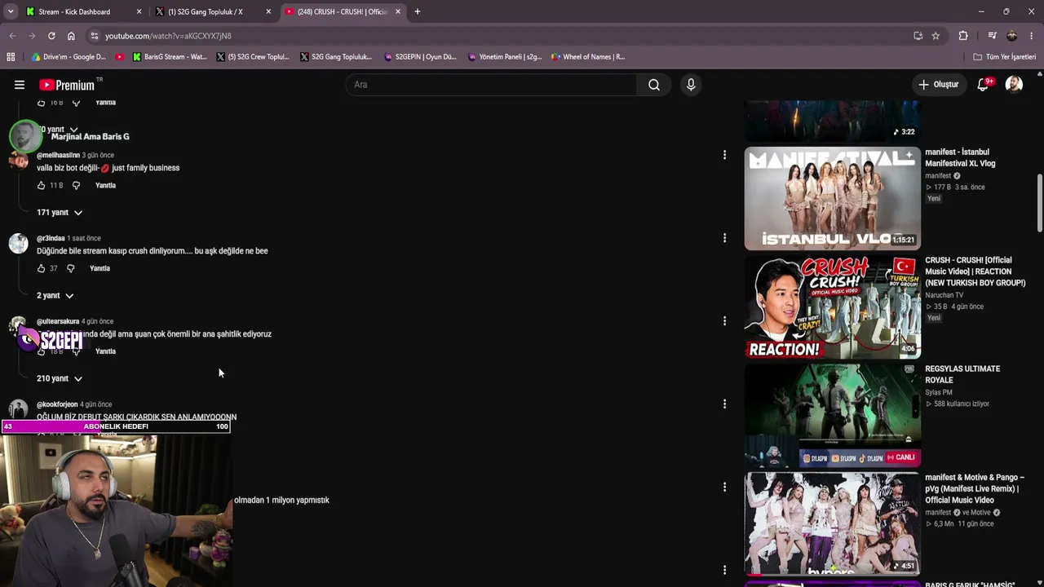1044x587 pixels.
Task: Open the YouTube icon bookmark
Action: tap(120, 57)
